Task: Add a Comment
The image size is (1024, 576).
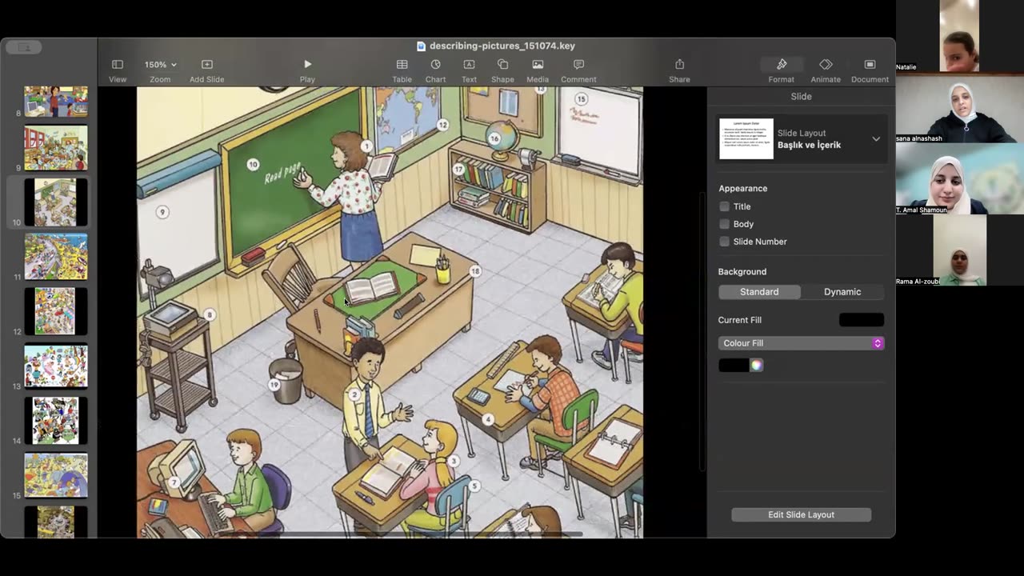Action: coord(578,64)
